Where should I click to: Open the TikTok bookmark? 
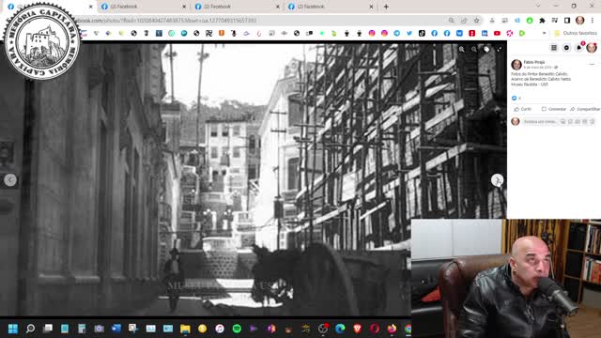(x=422, y=34)
